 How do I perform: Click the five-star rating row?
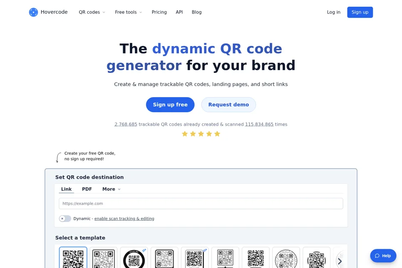201,134
